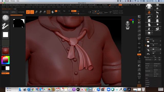Click the camera orientation axis gizmo
Viewport: 164px width, 92px height.
click(x=132, y=21)
